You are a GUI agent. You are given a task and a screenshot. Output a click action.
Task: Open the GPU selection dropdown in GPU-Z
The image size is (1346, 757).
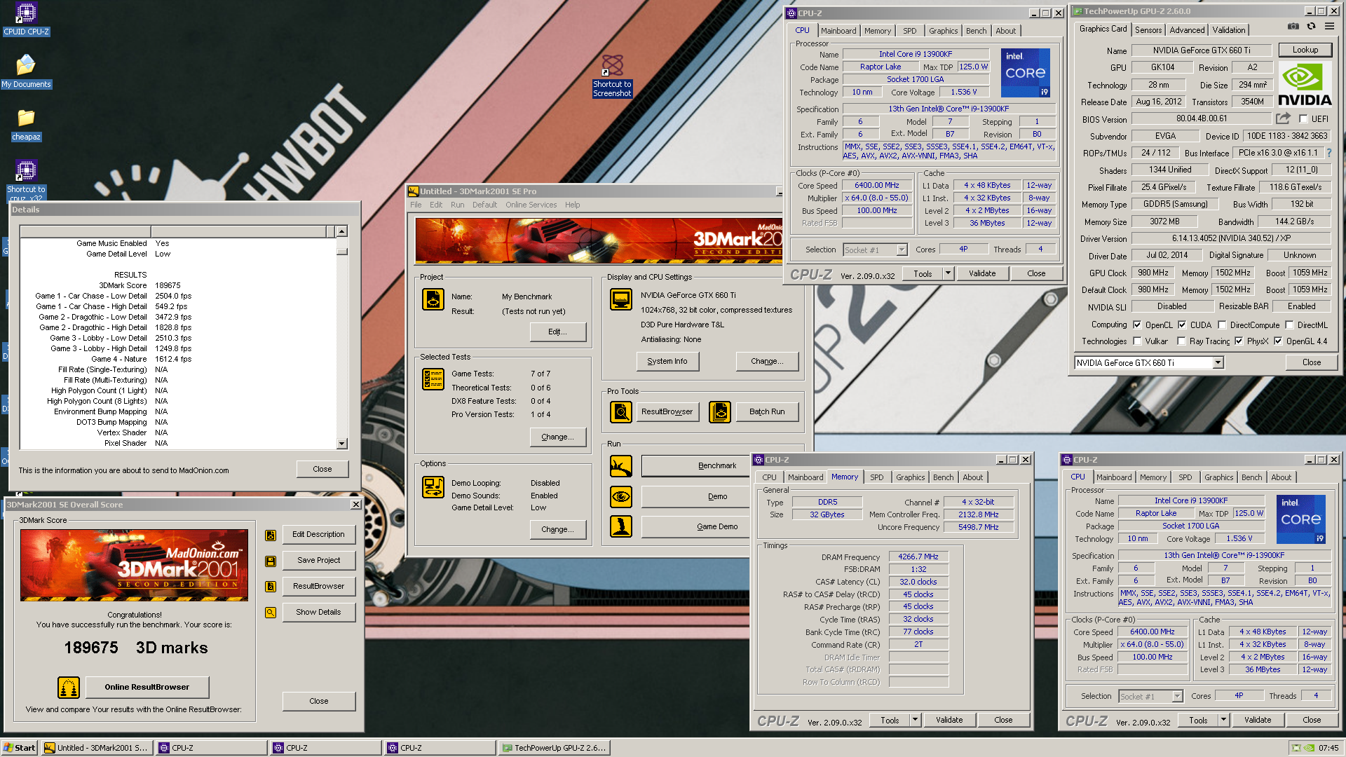1218,363
